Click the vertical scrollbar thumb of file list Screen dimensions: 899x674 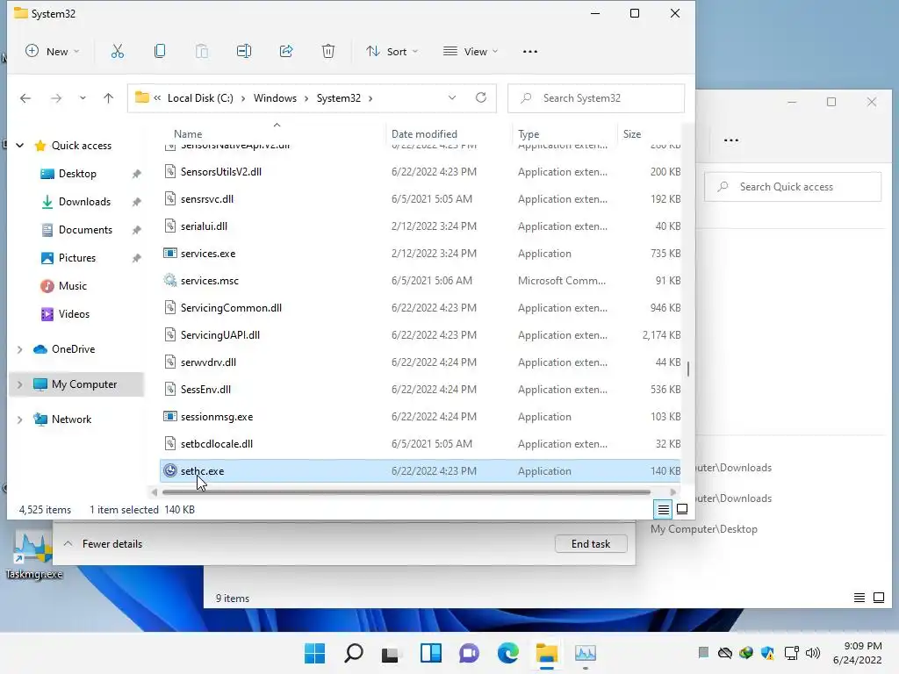[688, 369]
